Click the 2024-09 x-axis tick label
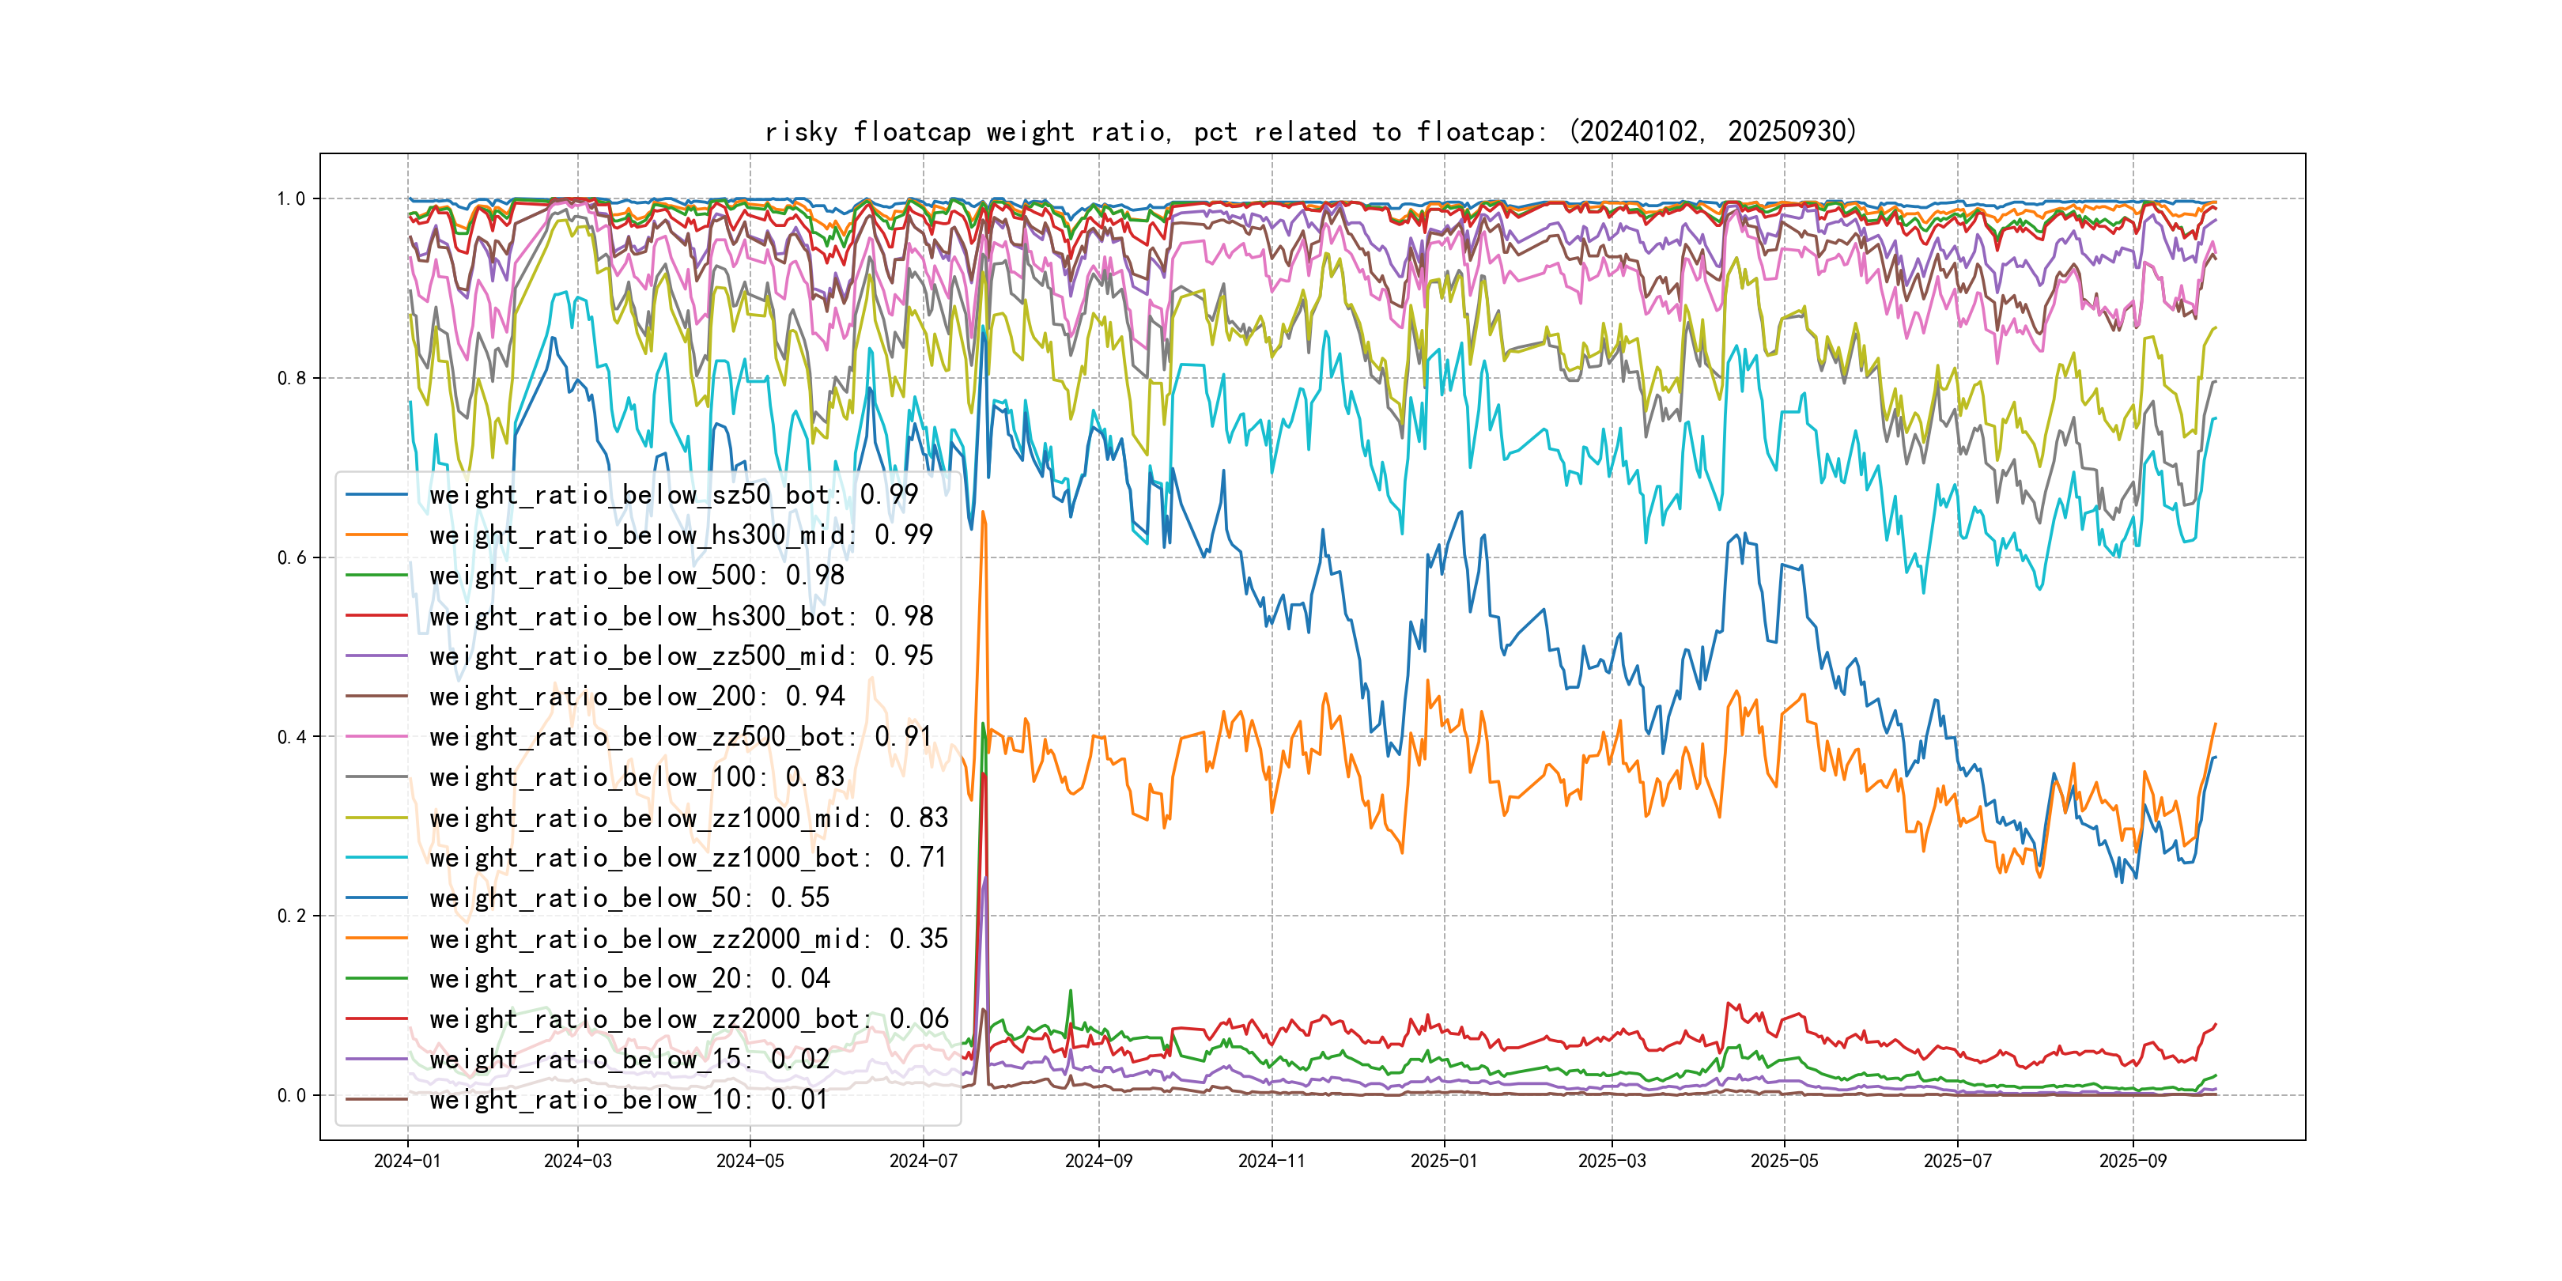This screenshot has height=1281, width=2562. pos(1098,1161)
